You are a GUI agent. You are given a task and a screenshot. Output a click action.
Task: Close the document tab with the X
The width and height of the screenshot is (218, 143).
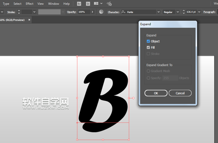coord(29,20)
